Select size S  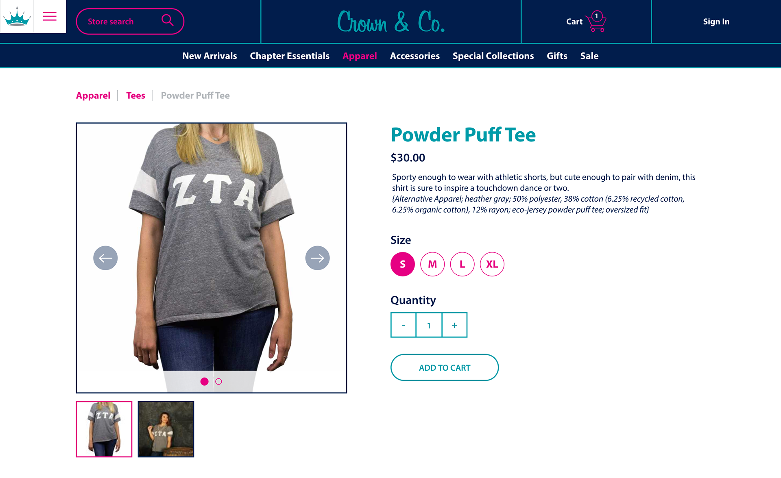click(403, 264)
